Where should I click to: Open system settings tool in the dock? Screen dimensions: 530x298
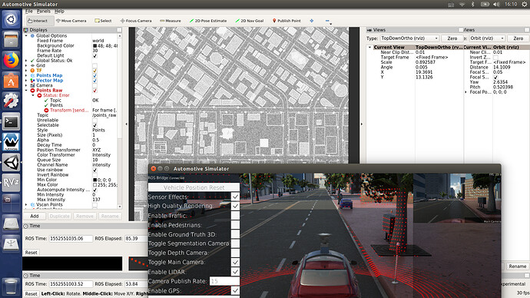point(11,101)
